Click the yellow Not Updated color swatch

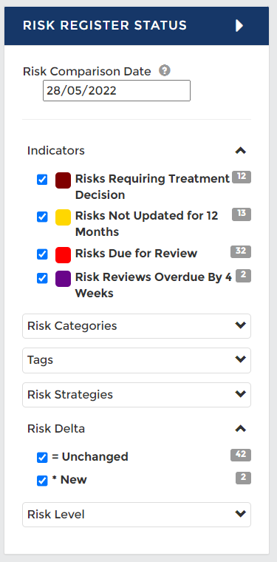[63, 217]
